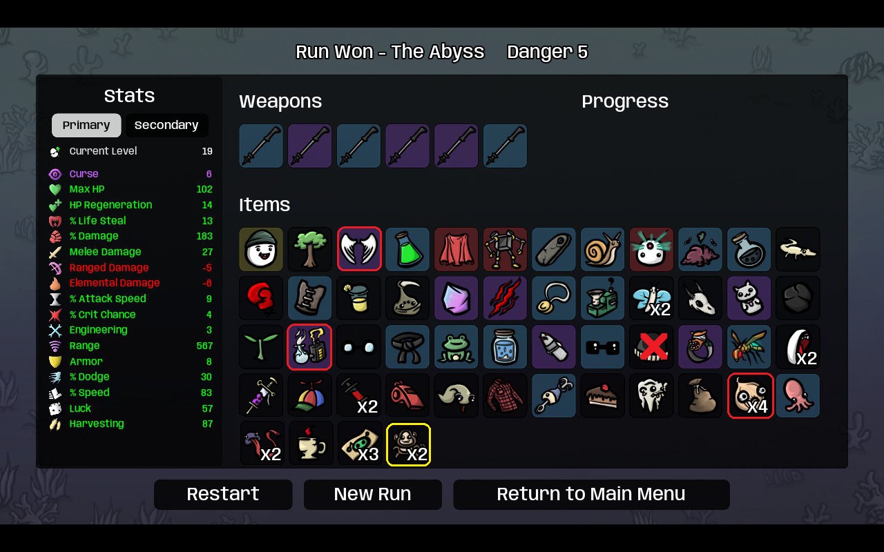
Task: Select the green potion flask item
Action: 407,249
